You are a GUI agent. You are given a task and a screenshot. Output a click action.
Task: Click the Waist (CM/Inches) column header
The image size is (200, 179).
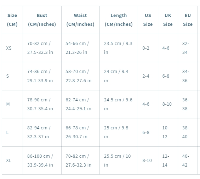pos(80,20)
